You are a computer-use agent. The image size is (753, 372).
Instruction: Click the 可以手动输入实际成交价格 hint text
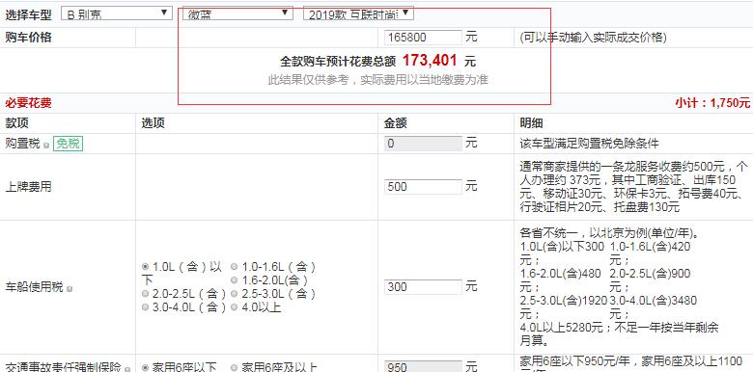(593, 38)
